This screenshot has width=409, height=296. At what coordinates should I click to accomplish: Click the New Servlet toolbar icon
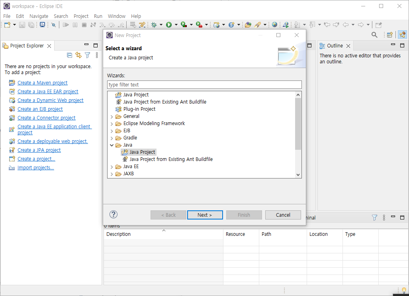pyautogui.click(x=231, y=25)
